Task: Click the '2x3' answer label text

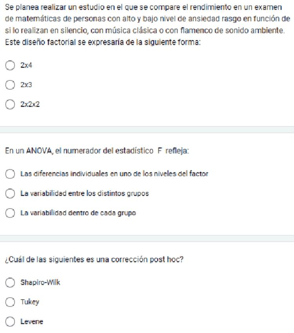Action: pos(26,85)
